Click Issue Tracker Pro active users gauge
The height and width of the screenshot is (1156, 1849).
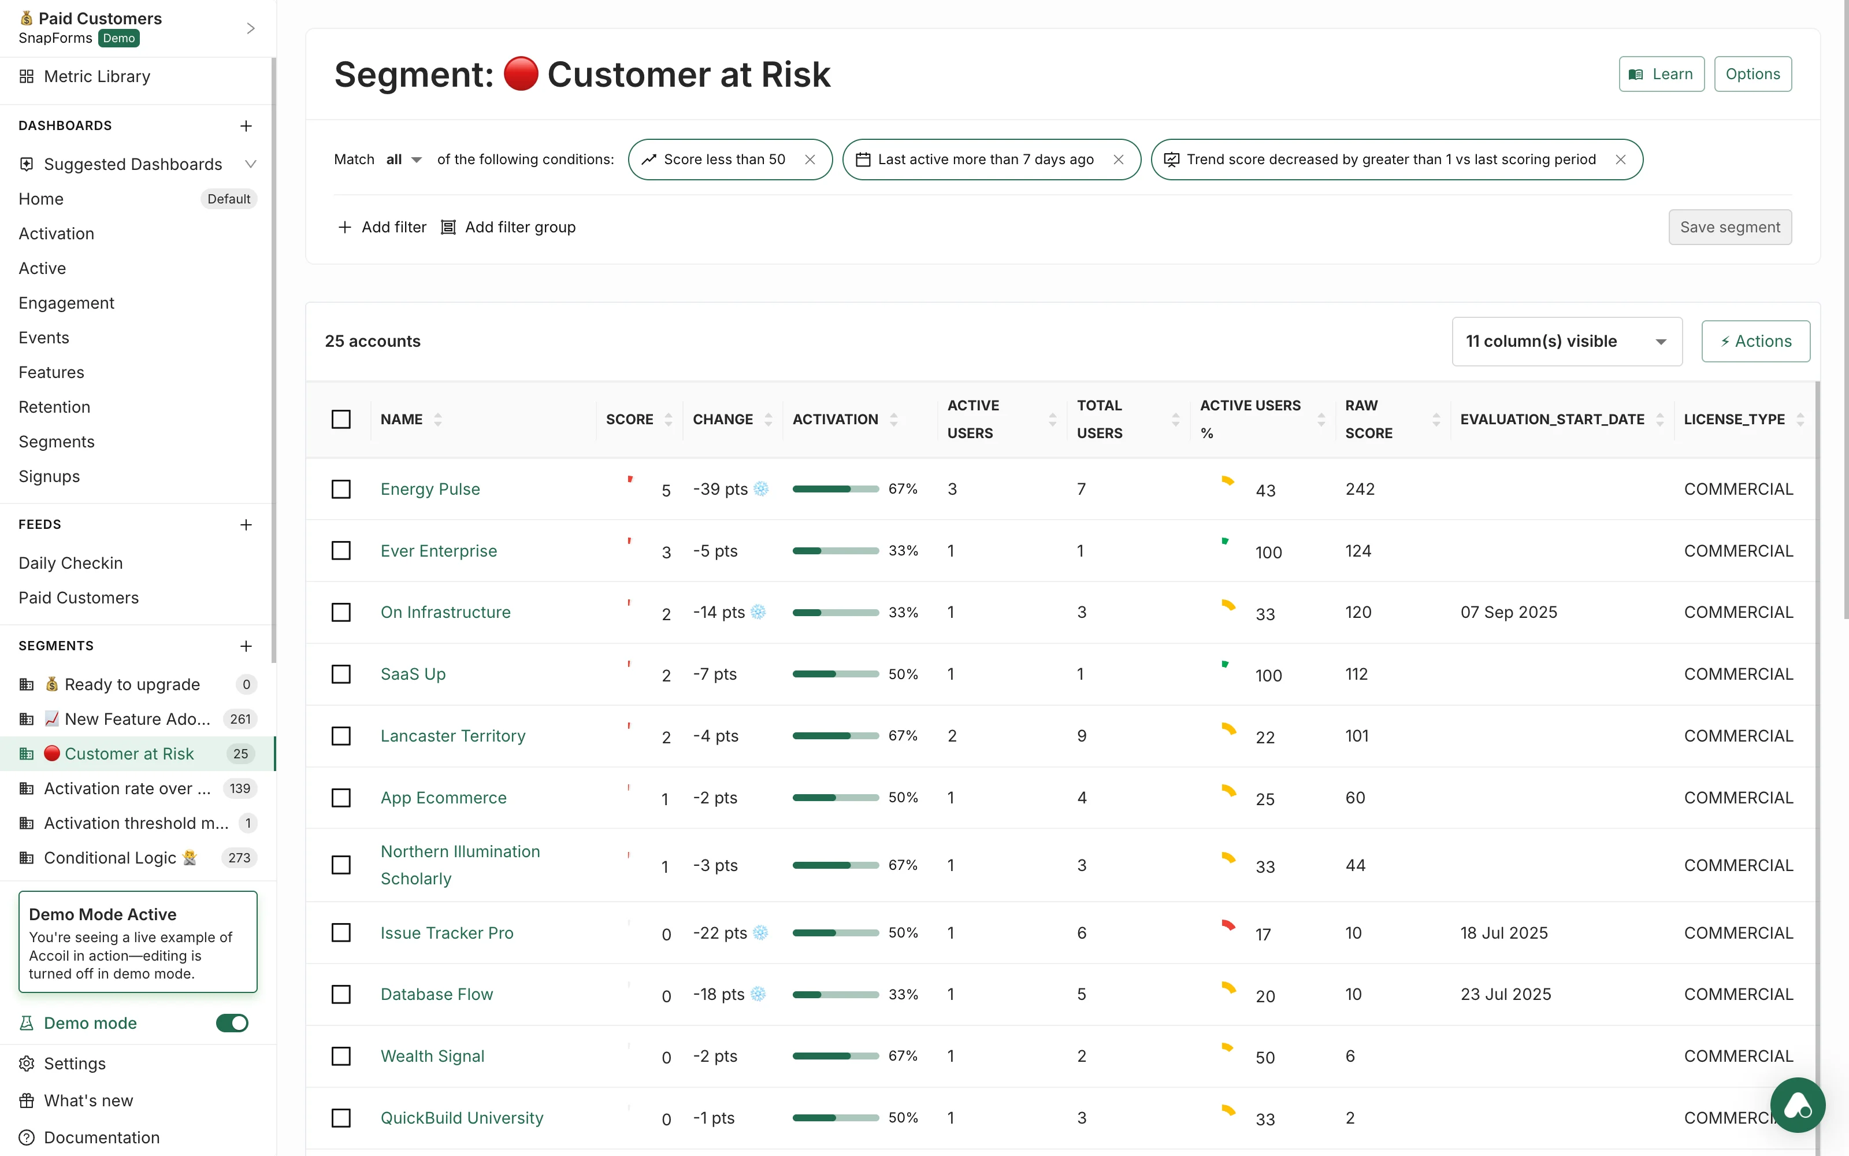(x=1228, y=926)
